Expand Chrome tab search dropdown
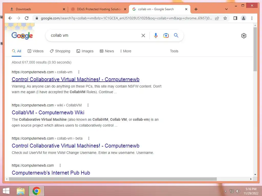Viewport: 262px width, 196px height. (226, 9)
